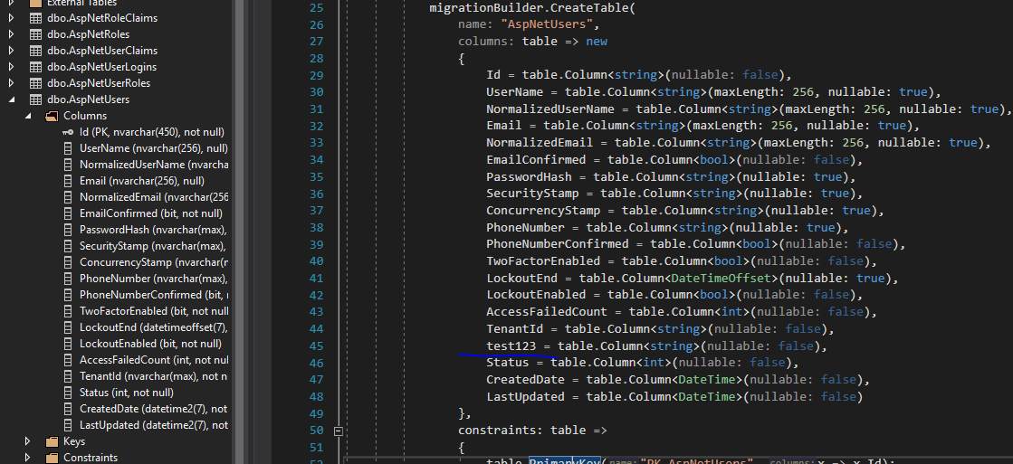Click LastUpdated on line 48

click(x=525, y=397)
